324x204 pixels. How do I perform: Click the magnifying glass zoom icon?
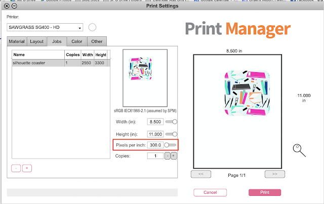pyautogui.click(x=299, y=150)
